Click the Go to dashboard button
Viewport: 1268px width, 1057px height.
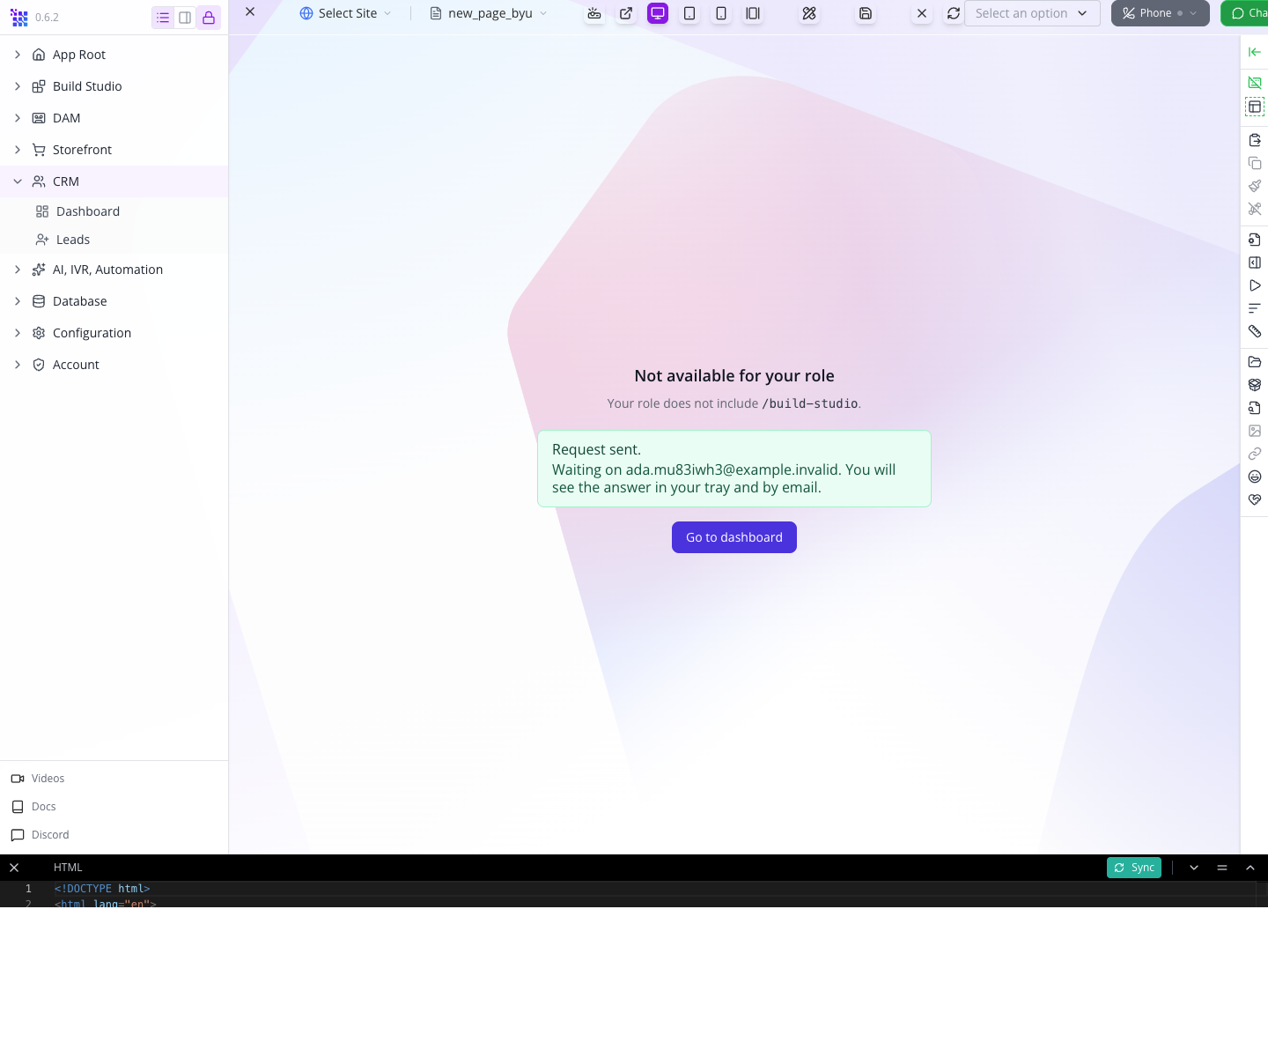734,537
